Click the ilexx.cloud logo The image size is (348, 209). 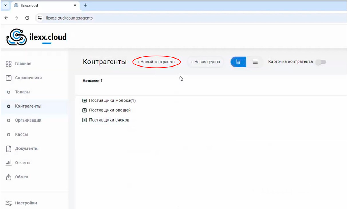tap(37, 37)
